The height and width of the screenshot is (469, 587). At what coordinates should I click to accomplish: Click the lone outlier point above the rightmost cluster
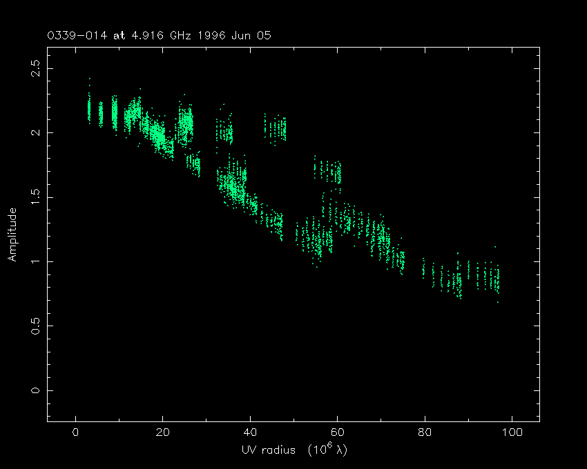click(x=495, y=246)
